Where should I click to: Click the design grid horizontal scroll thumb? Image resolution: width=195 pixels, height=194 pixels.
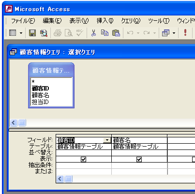click(x=68, y=179)
